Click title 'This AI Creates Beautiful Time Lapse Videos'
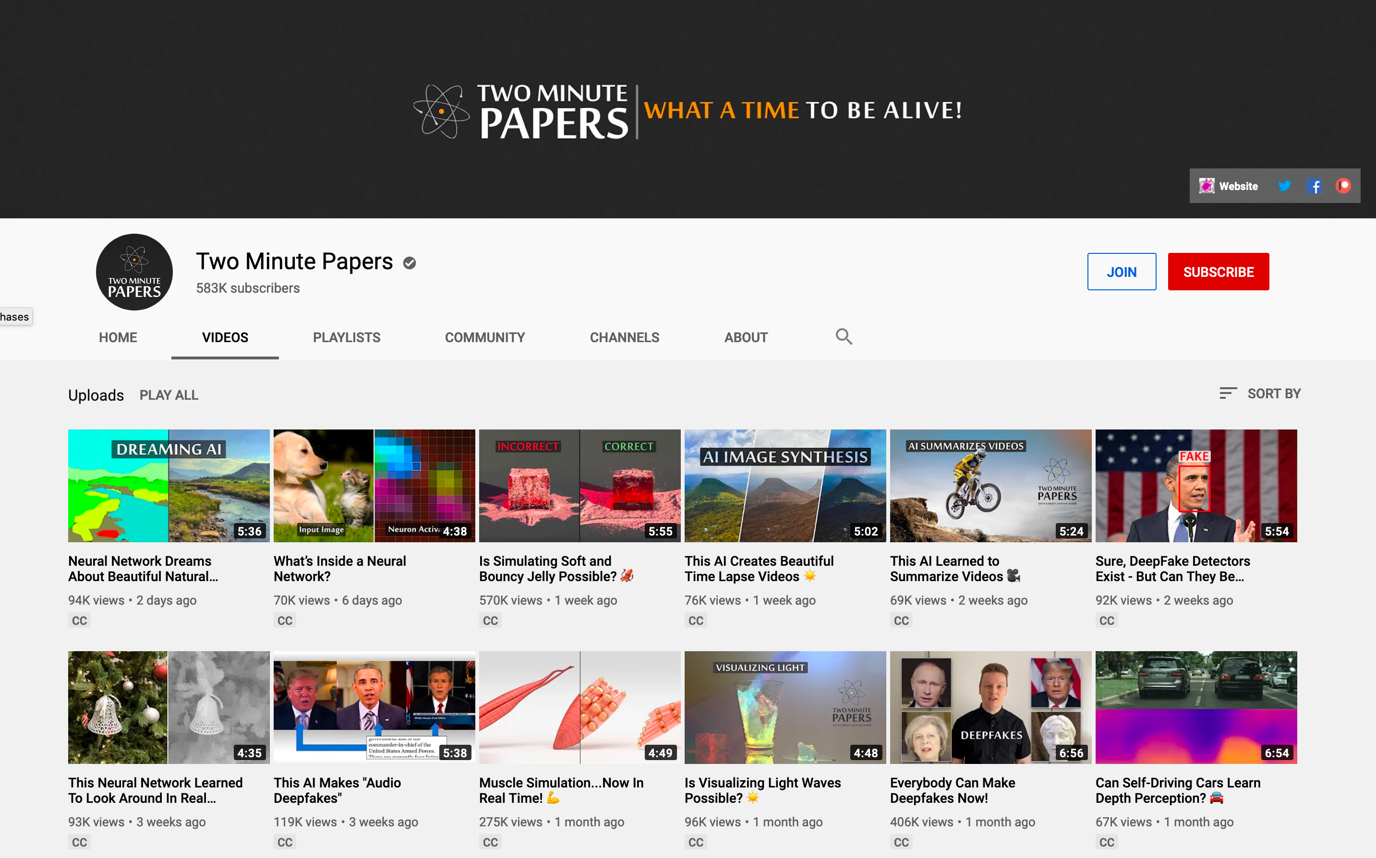Screen dimensions: 1376x858 click(759, 569)
